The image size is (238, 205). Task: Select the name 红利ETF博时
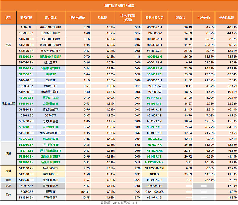click(x=51, y=180)
